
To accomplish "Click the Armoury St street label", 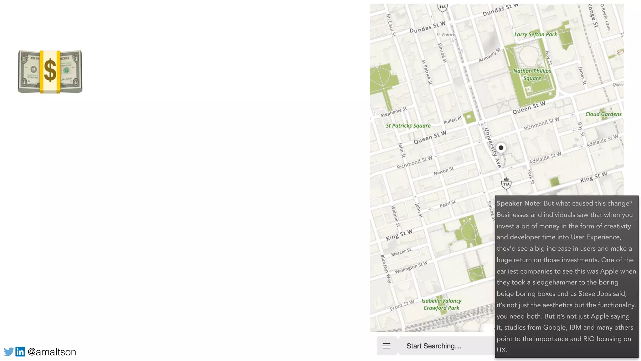I will point(490,55).
